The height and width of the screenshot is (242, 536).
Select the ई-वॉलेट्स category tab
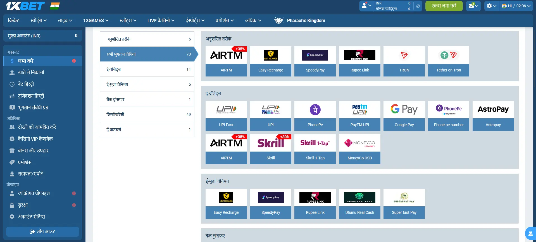(147, 69)
